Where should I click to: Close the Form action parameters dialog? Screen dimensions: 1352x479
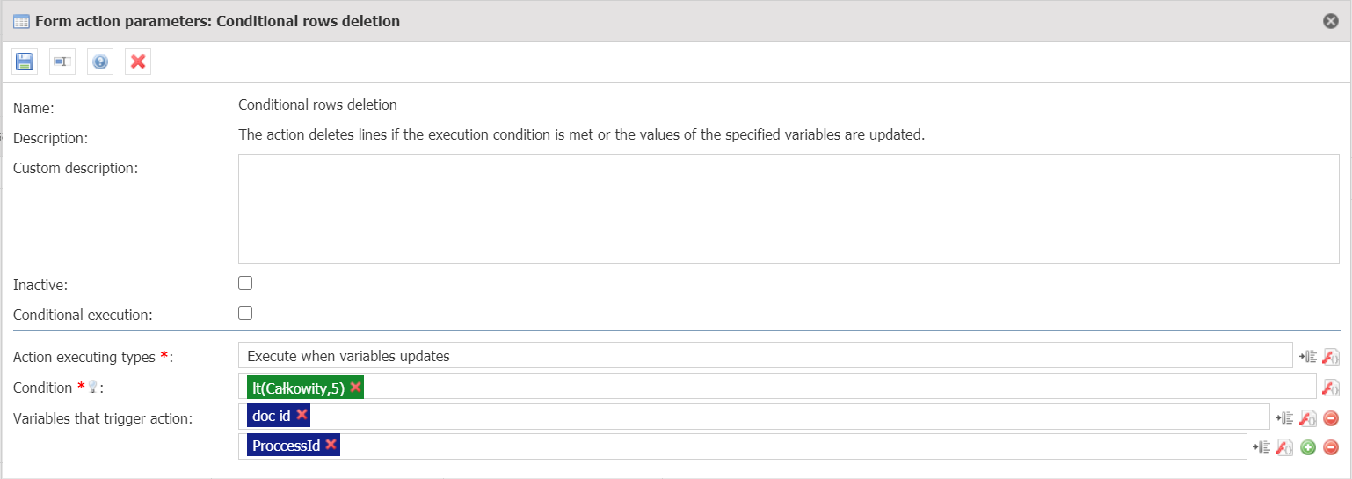tap(1331, 21)
